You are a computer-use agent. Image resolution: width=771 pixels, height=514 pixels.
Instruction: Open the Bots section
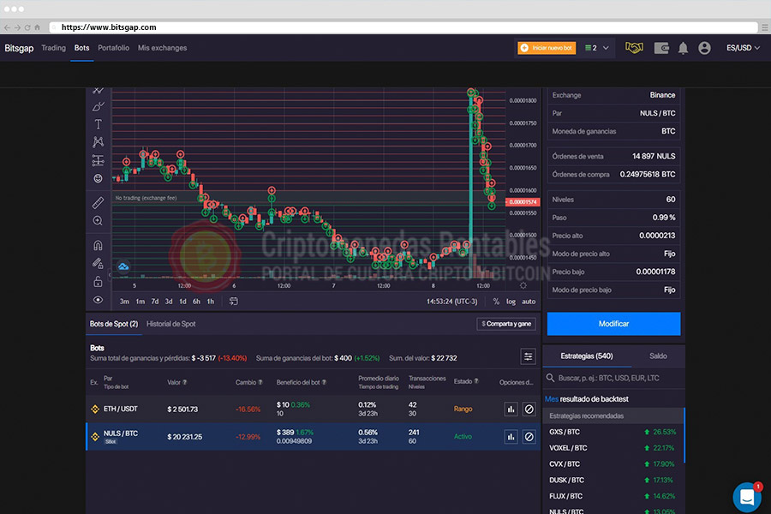pyautogui.click(x=81, y=48)
